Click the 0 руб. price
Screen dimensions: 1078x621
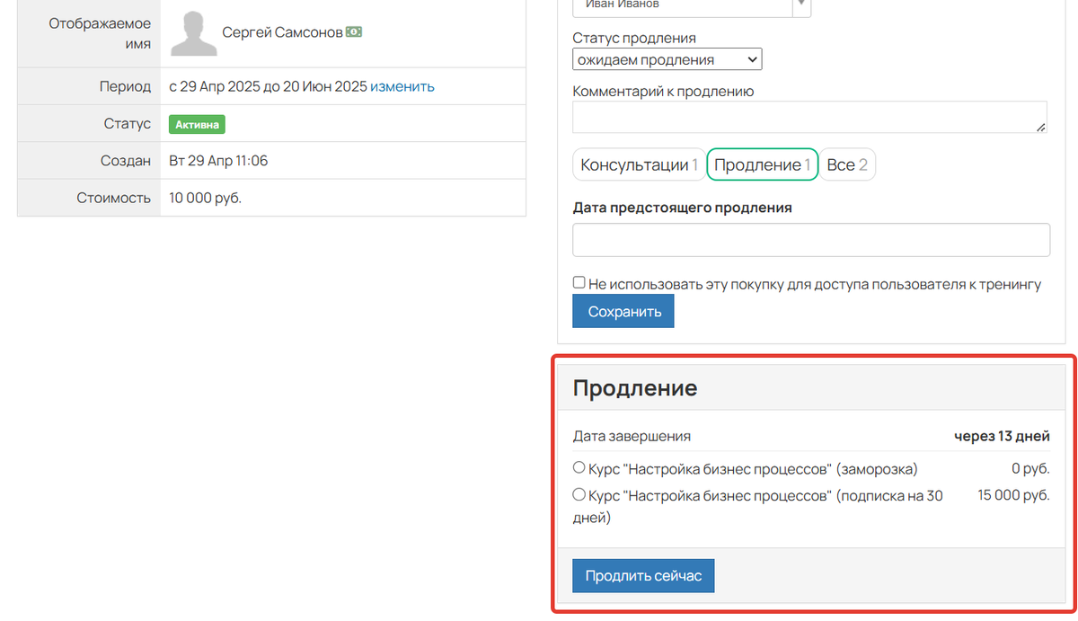pyautogui.click(x=1030, y=469)
